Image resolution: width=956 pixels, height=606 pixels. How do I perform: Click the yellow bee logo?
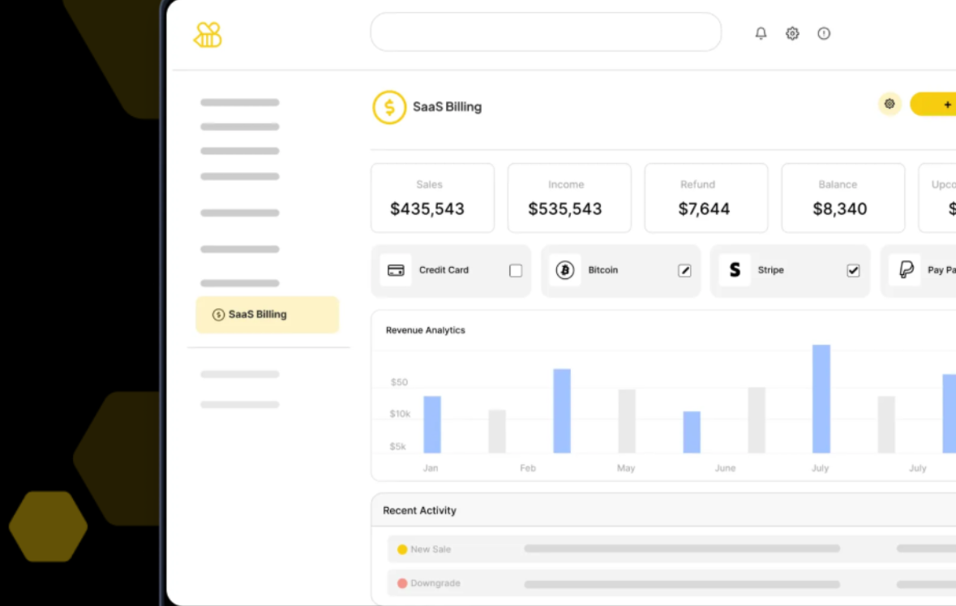[209, 33]
